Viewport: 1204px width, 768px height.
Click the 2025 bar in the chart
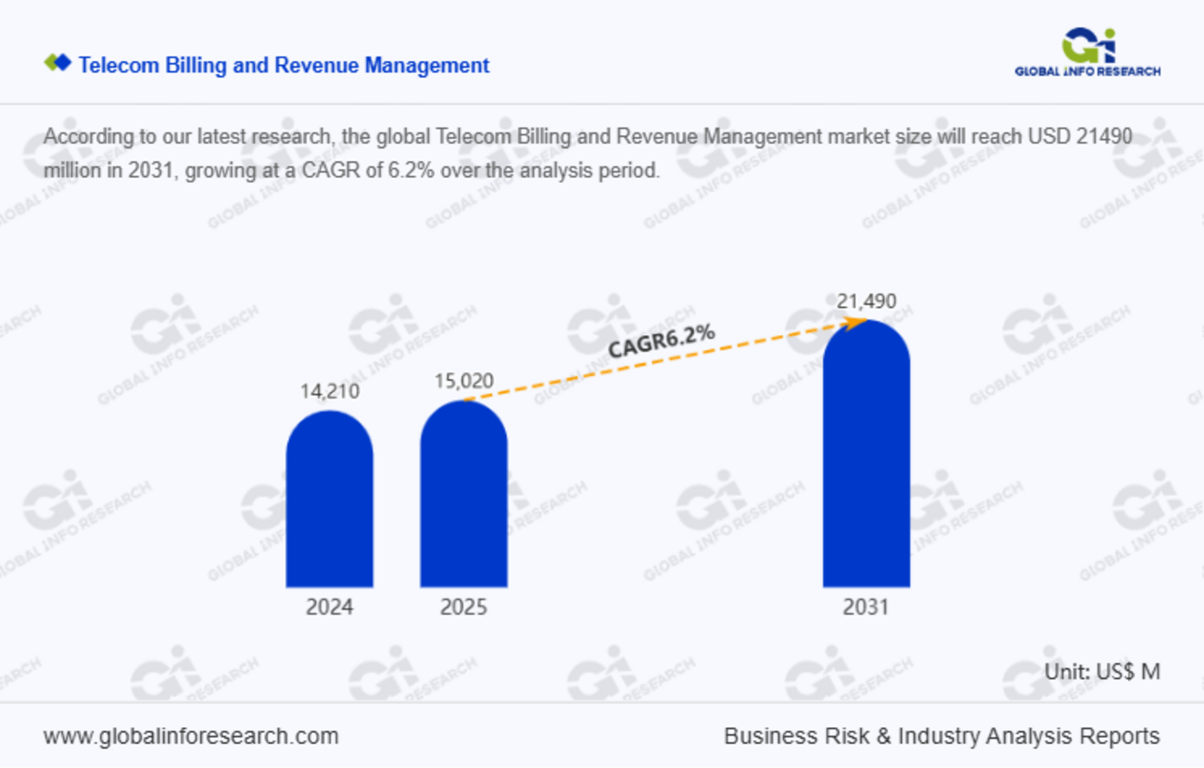pos(463,494)
